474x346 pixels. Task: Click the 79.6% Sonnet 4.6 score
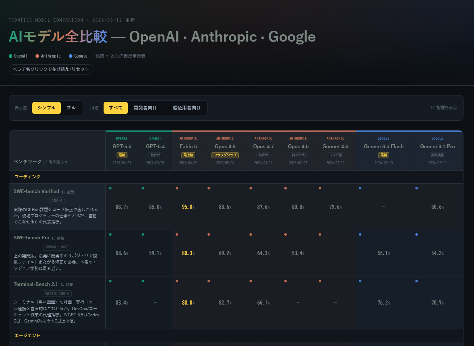tap(335, 207)
